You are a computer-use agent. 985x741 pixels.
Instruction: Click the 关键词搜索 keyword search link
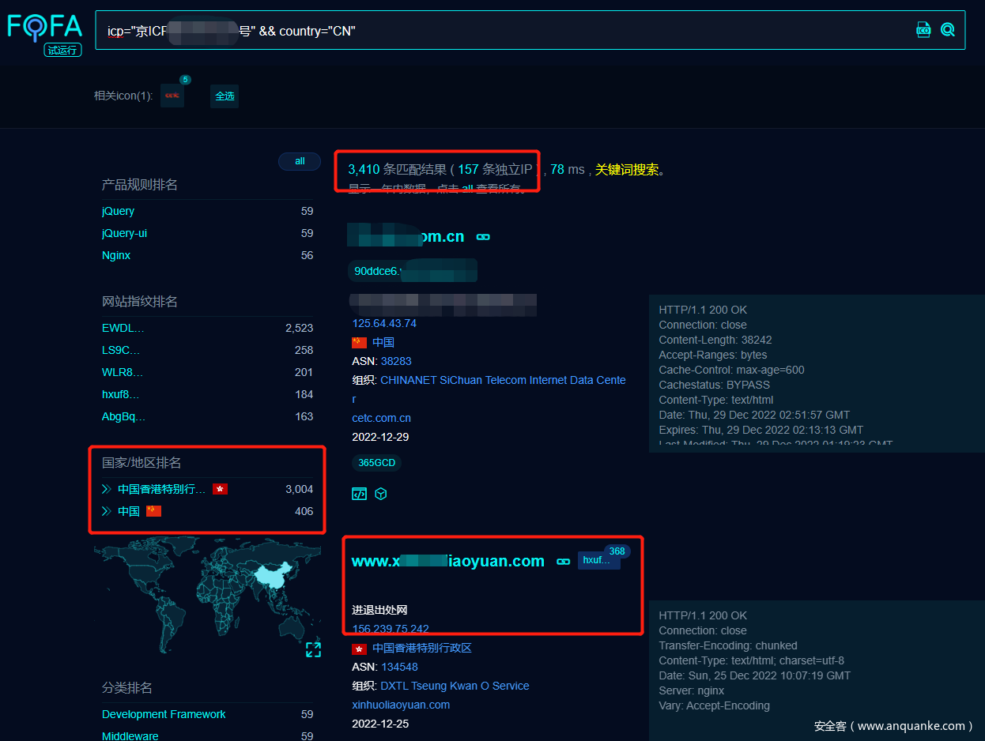pyautogui.click(x=626, y=169)
